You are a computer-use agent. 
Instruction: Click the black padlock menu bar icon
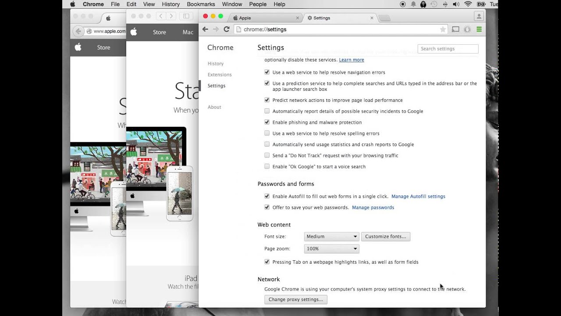423,4
